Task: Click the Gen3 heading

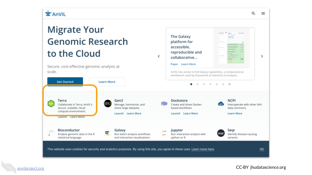Action: pos(119,100)
